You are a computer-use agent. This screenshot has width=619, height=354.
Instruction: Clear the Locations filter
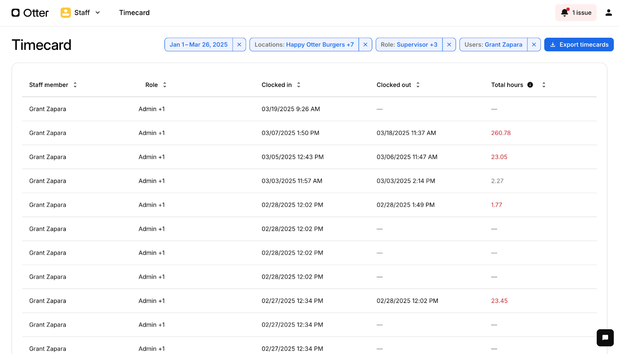[365, 44]
